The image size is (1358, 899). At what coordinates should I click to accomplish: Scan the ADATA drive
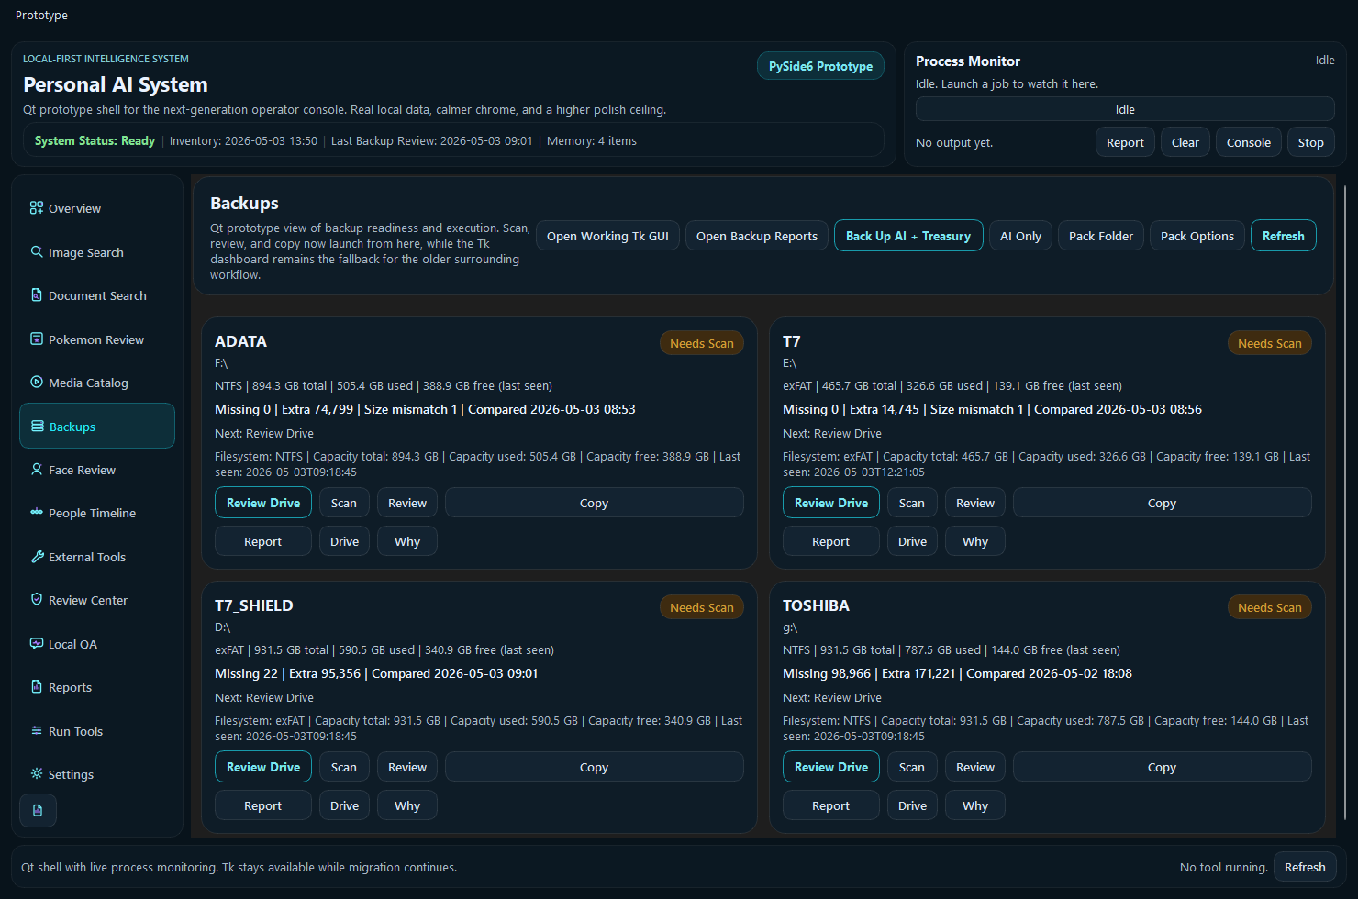click(344, 503)
